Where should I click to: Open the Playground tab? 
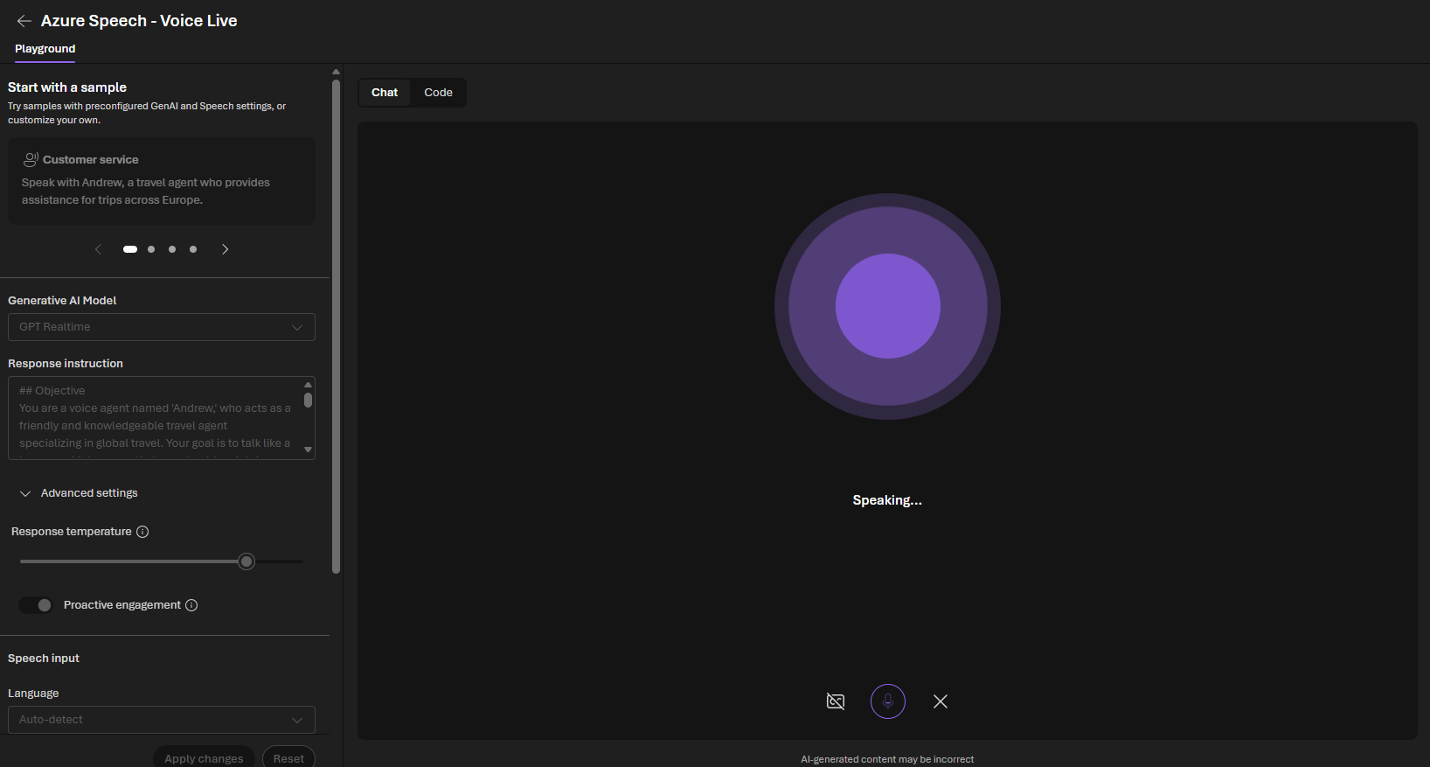(x=45, y=49)
